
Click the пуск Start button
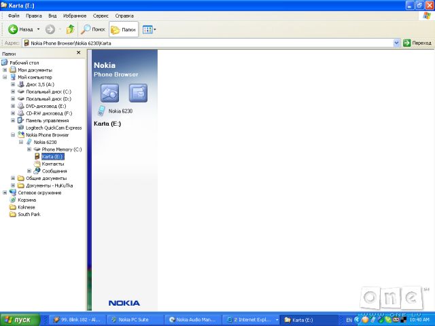(x=18, y=319)
